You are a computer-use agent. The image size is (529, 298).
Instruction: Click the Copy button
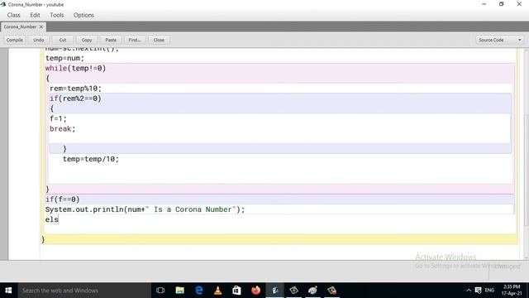point(87,40)
